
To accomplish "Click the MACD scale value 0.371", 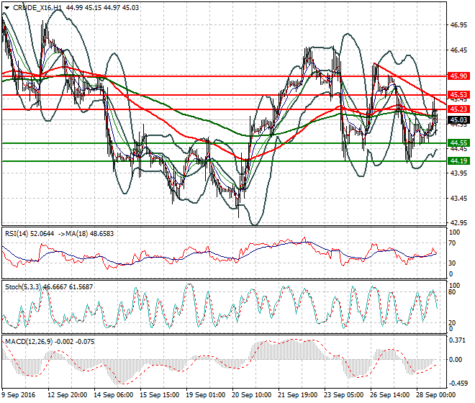I will 457,340.
